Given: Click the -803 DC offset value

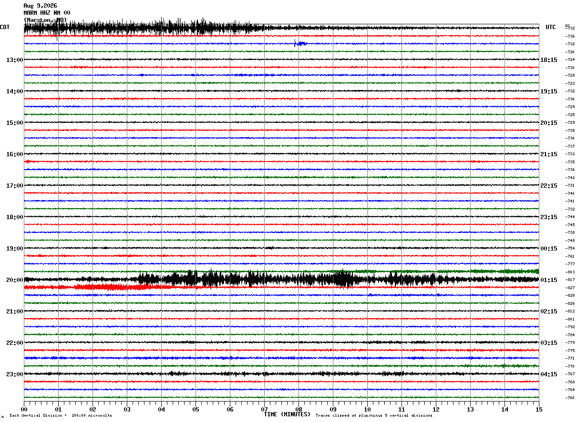Looking at the screenshot, I should (x=570, y=272).
